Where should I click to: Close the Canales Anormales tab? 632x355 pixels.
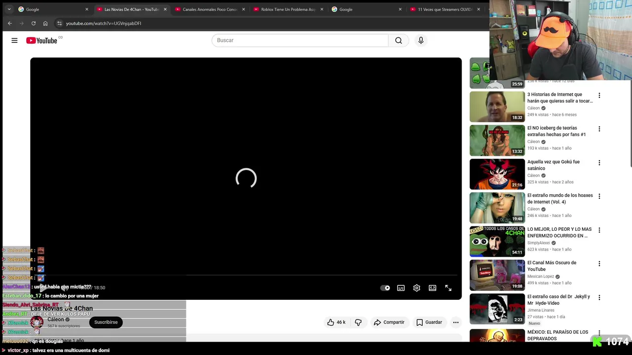point(243,9)
